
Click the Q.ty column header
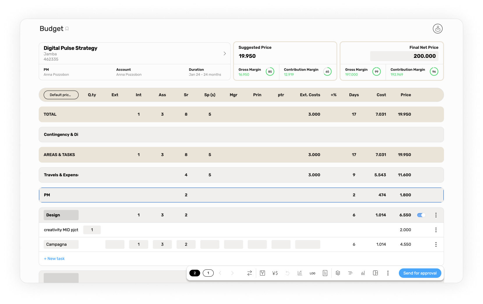(x=92, y=95)
